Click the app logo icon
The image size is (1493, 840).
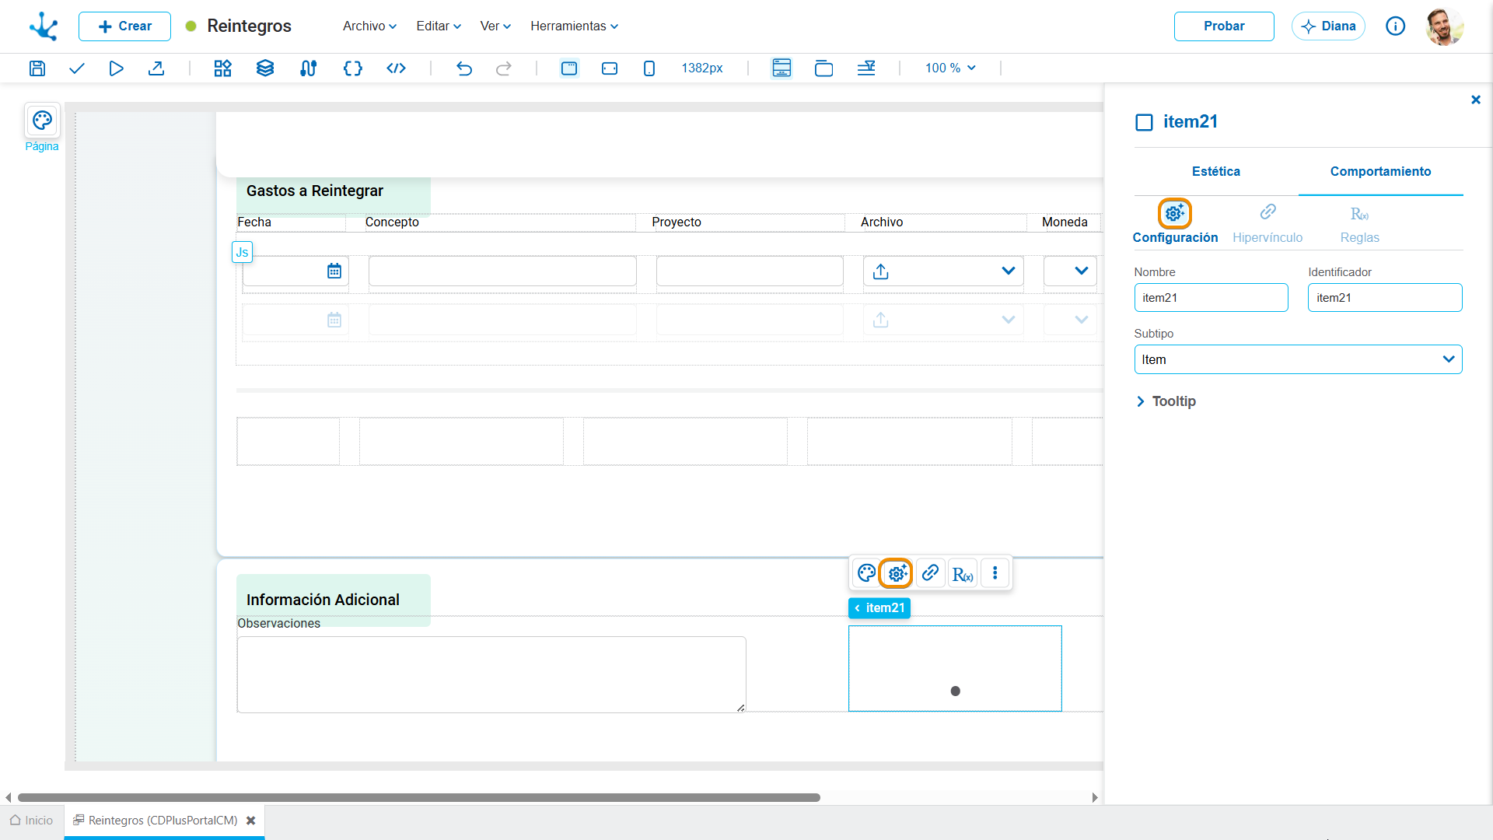[44, 26]
